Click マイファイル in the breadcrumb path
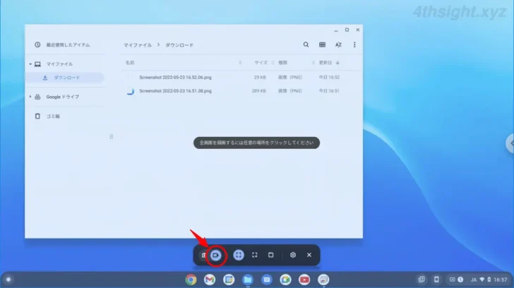This screenshot has height=288, width=514. (x=138, y=45)
